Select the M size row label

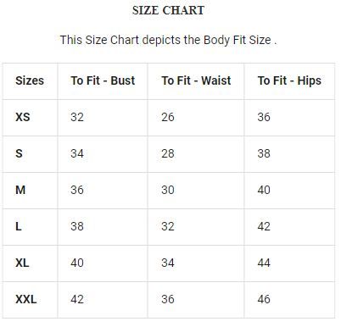coord(20,190)
